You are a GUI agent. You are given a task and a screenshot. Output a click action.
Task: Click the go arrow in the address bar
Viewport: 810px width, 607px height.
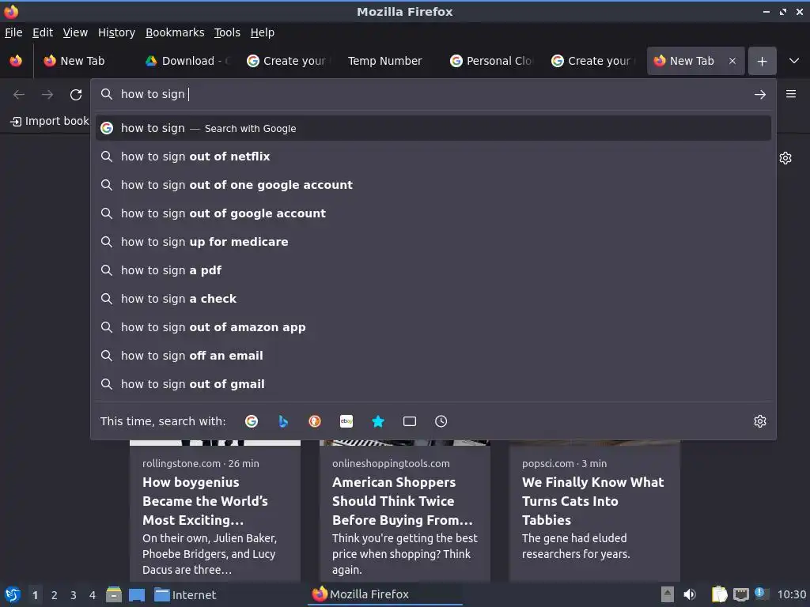pos(760,95)
